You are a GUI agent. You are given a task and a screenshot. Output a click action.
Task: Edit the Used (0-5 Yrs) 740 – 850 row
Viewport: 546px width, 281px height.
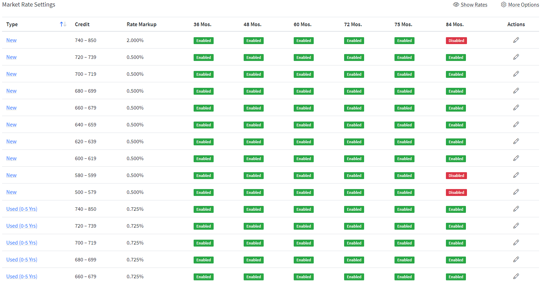pyautogui.click(x=516, y=209)
